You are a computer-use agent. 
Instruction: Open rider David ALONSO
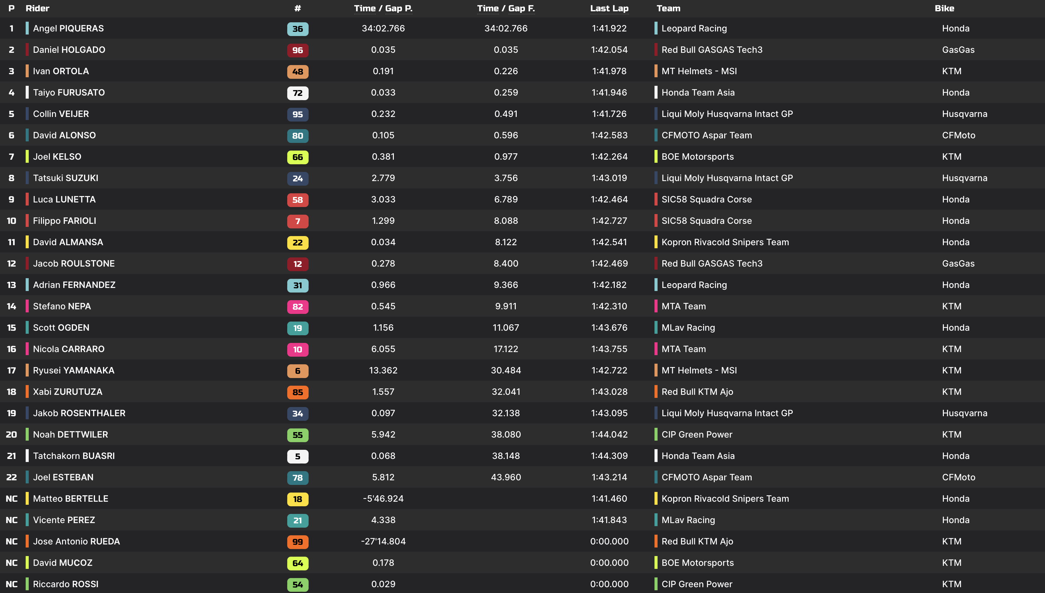click(64, 135)
